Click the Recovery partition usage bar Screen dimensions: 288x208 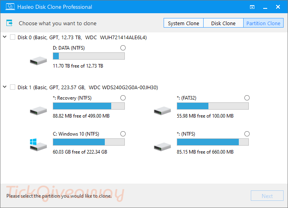(89, 106)
